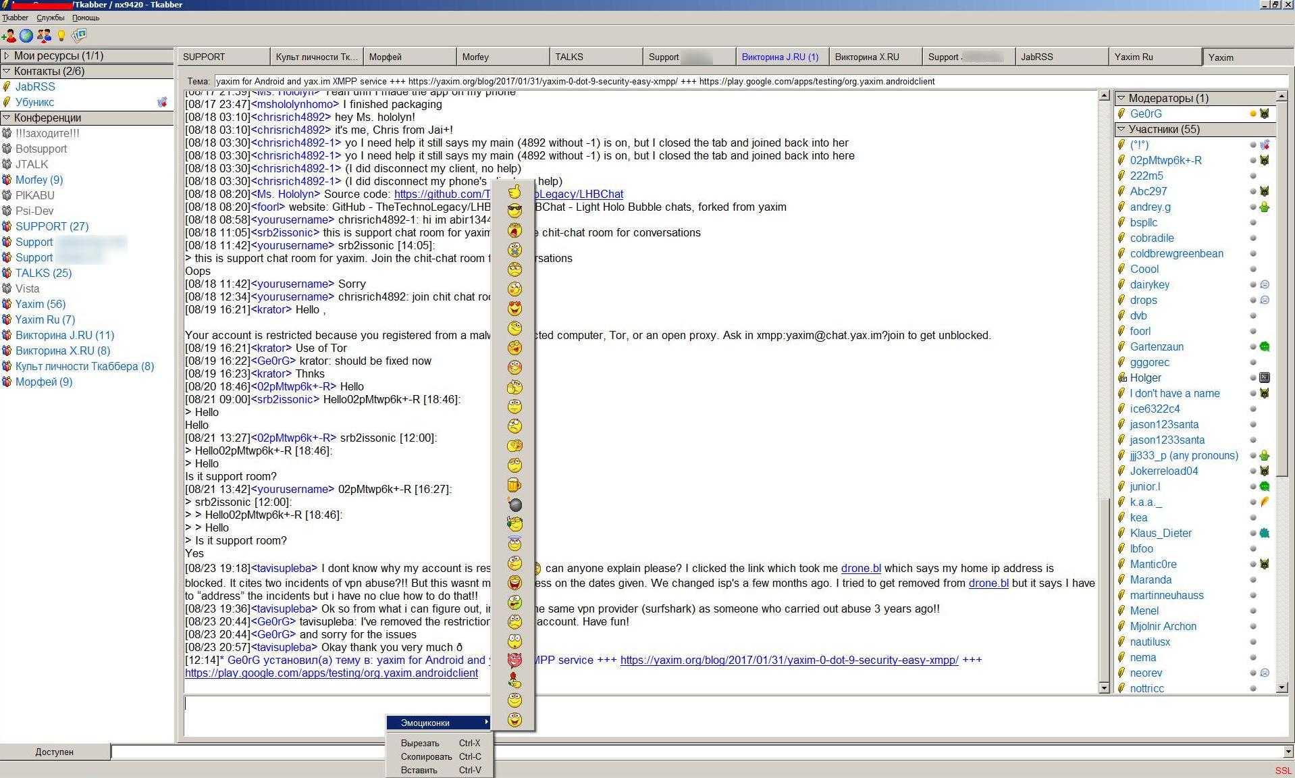Insert the heart-eyes emoticon
Viewport: 1295px width, 778px height.
point(514,309)
